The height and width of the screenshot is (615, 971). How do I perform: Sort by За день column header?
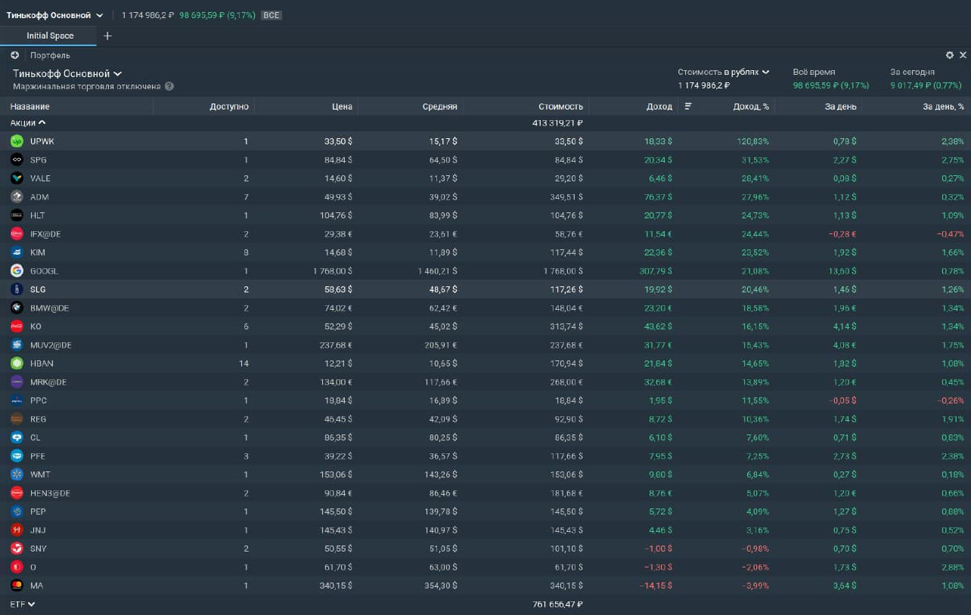pyautogui.click(x=841, y=107)
